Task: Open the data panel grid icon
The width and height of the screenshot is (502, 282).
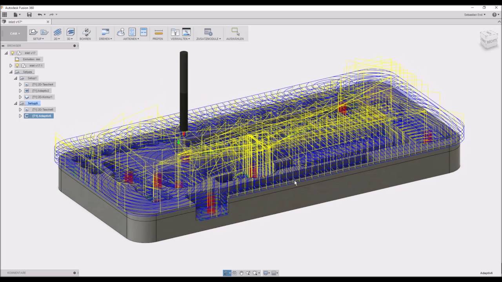Action: tap(4, 14)
